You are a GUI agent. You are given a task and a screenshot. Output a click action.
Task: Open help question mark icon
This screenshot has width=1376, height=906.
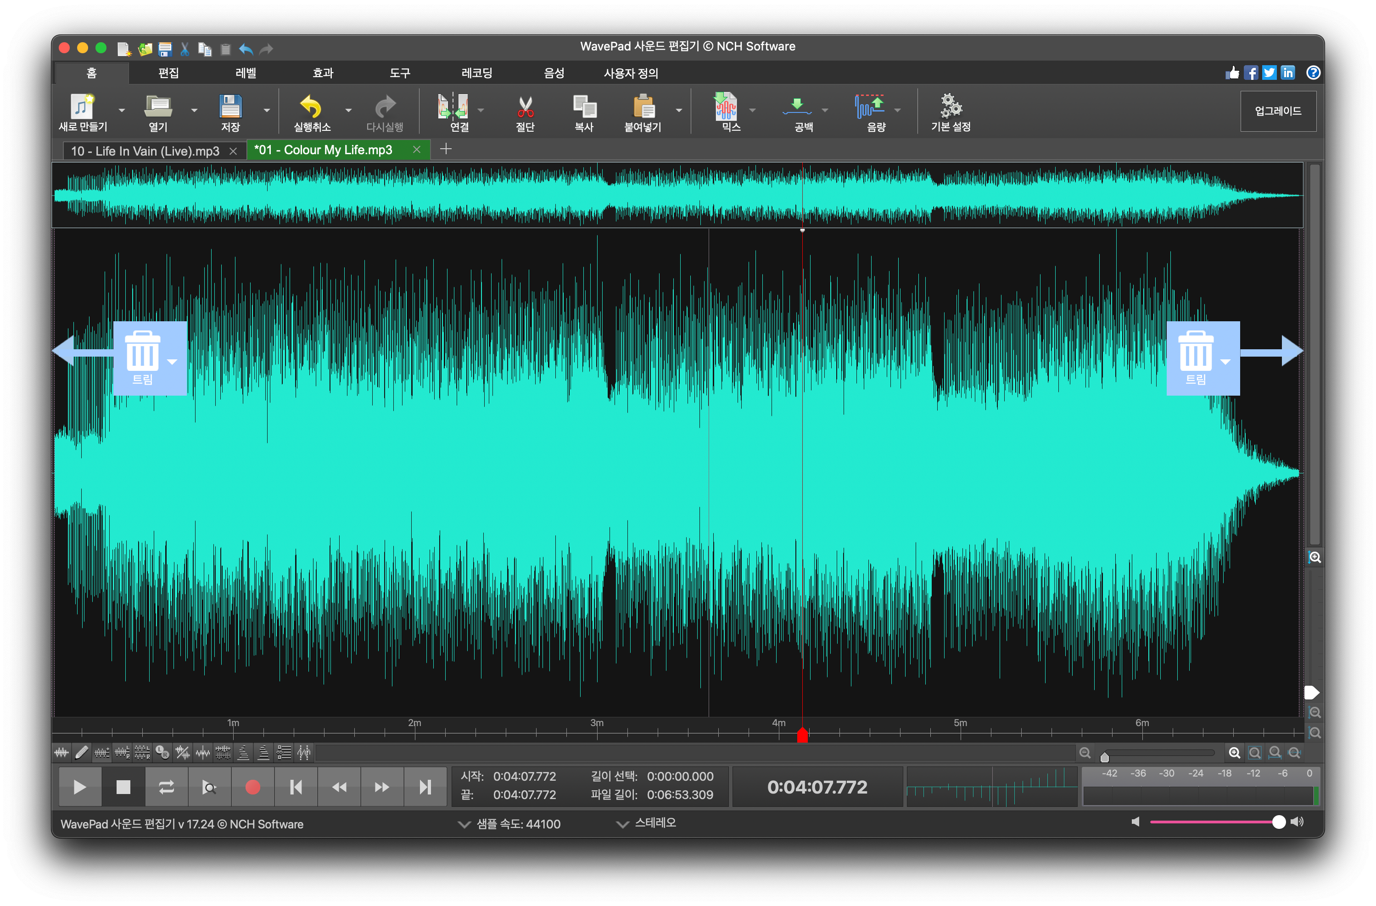1314,73
